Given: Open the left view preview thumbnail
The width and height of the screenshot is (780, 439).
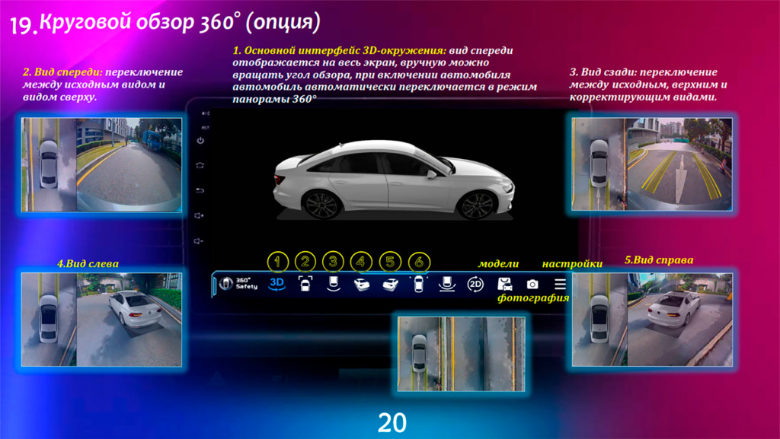Looking at the screenshot, I should pos(101,318).
